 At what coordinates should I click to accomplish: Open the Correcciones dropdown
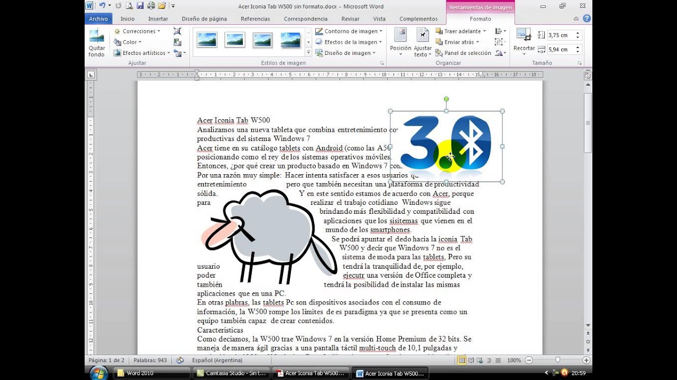(137, 31)
